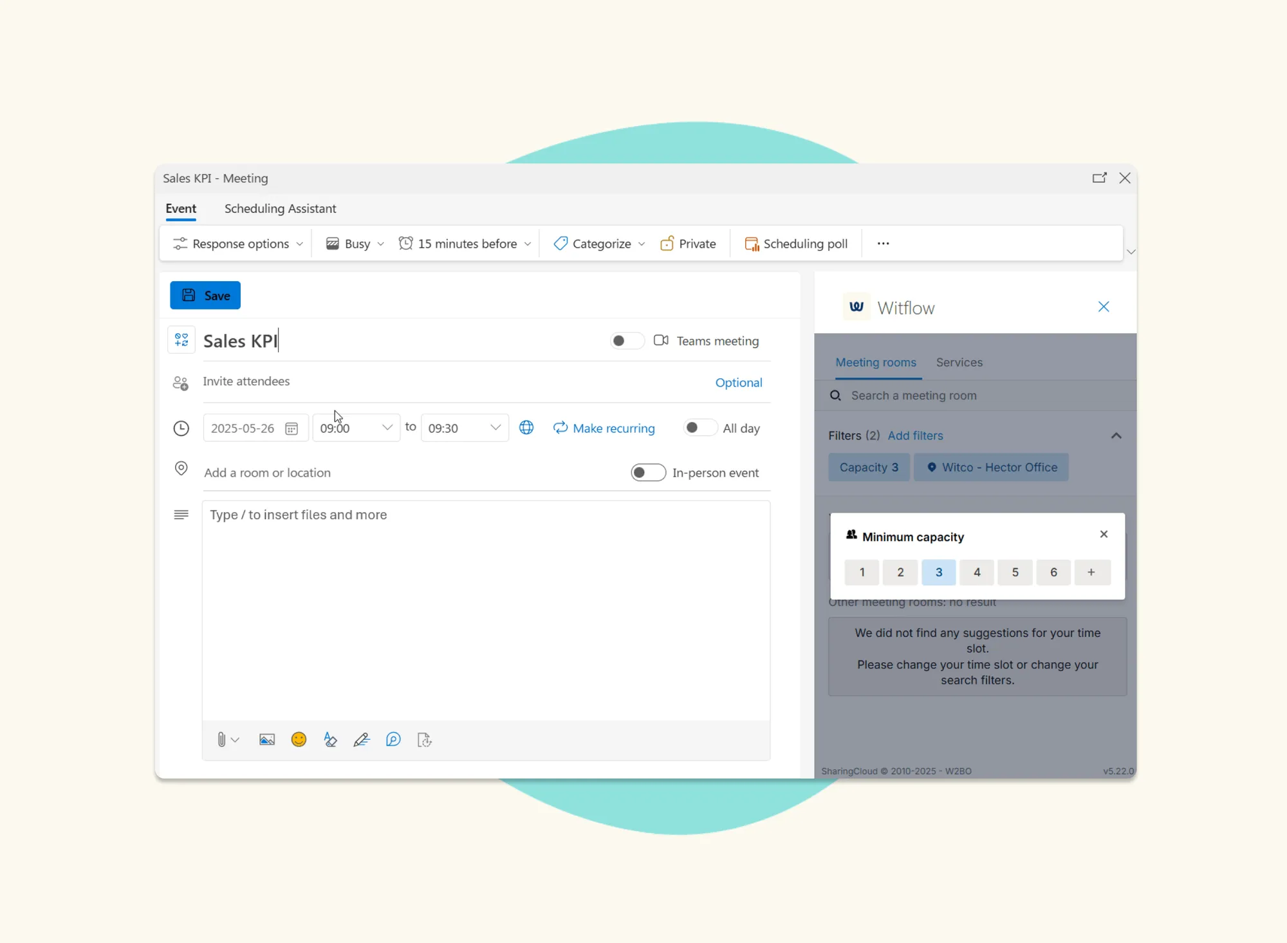Viewport: 1287px width, 943px height.
Task: Select minimum capacity 2
Action: [x=900, y=572]
